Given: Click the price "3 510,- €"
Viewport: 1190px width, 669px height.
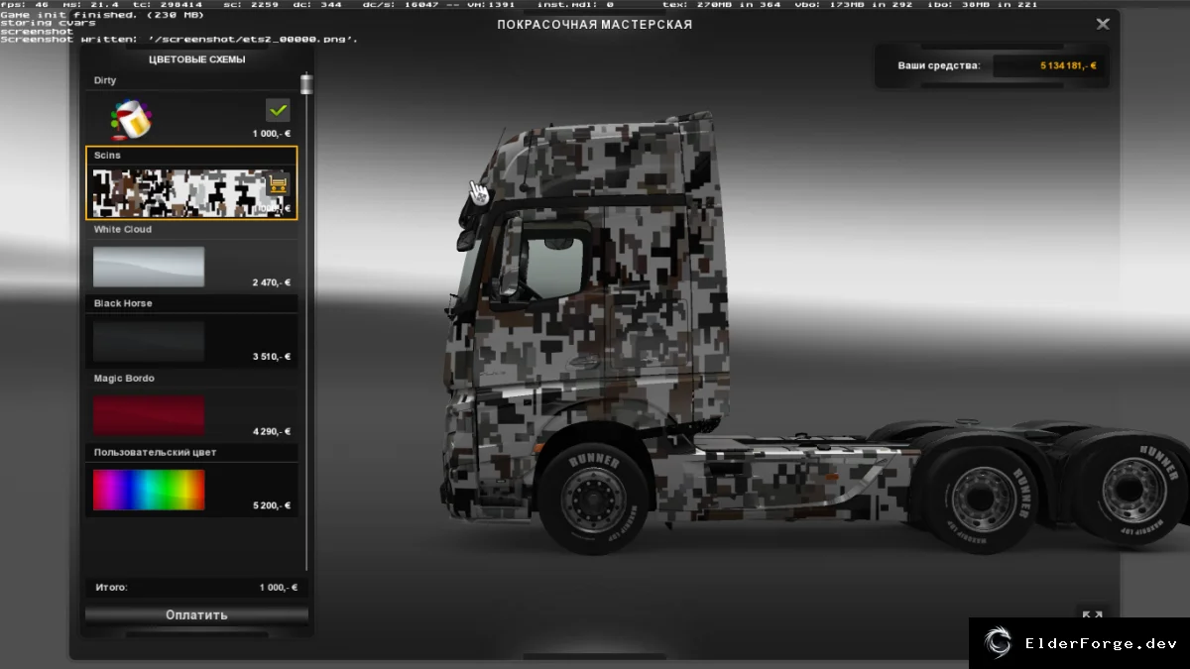Looking at the screenshot, I should (x=272, y=357).
